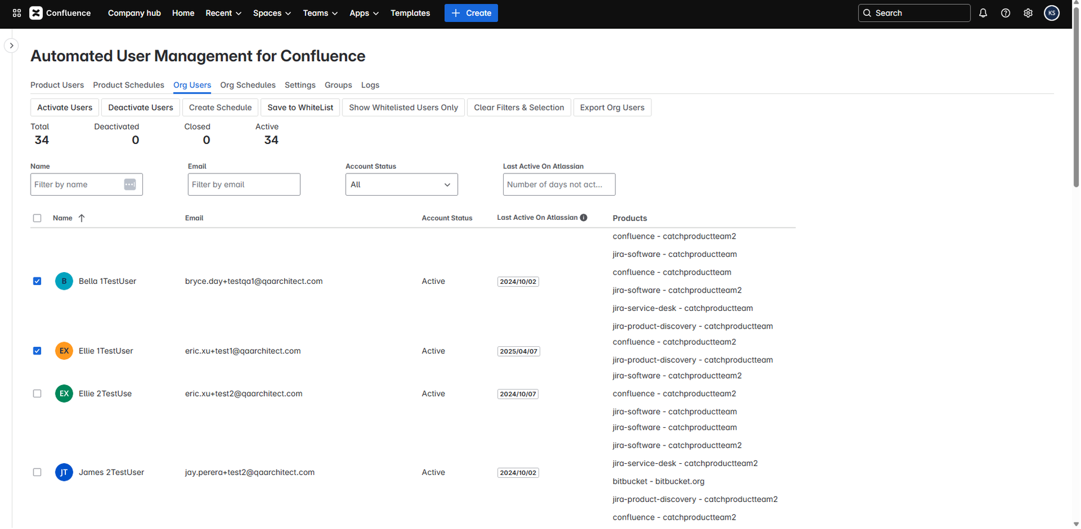Switch to the Product Users tab
This screenshot has width=1081, height=529.
(x=57, y=85)
